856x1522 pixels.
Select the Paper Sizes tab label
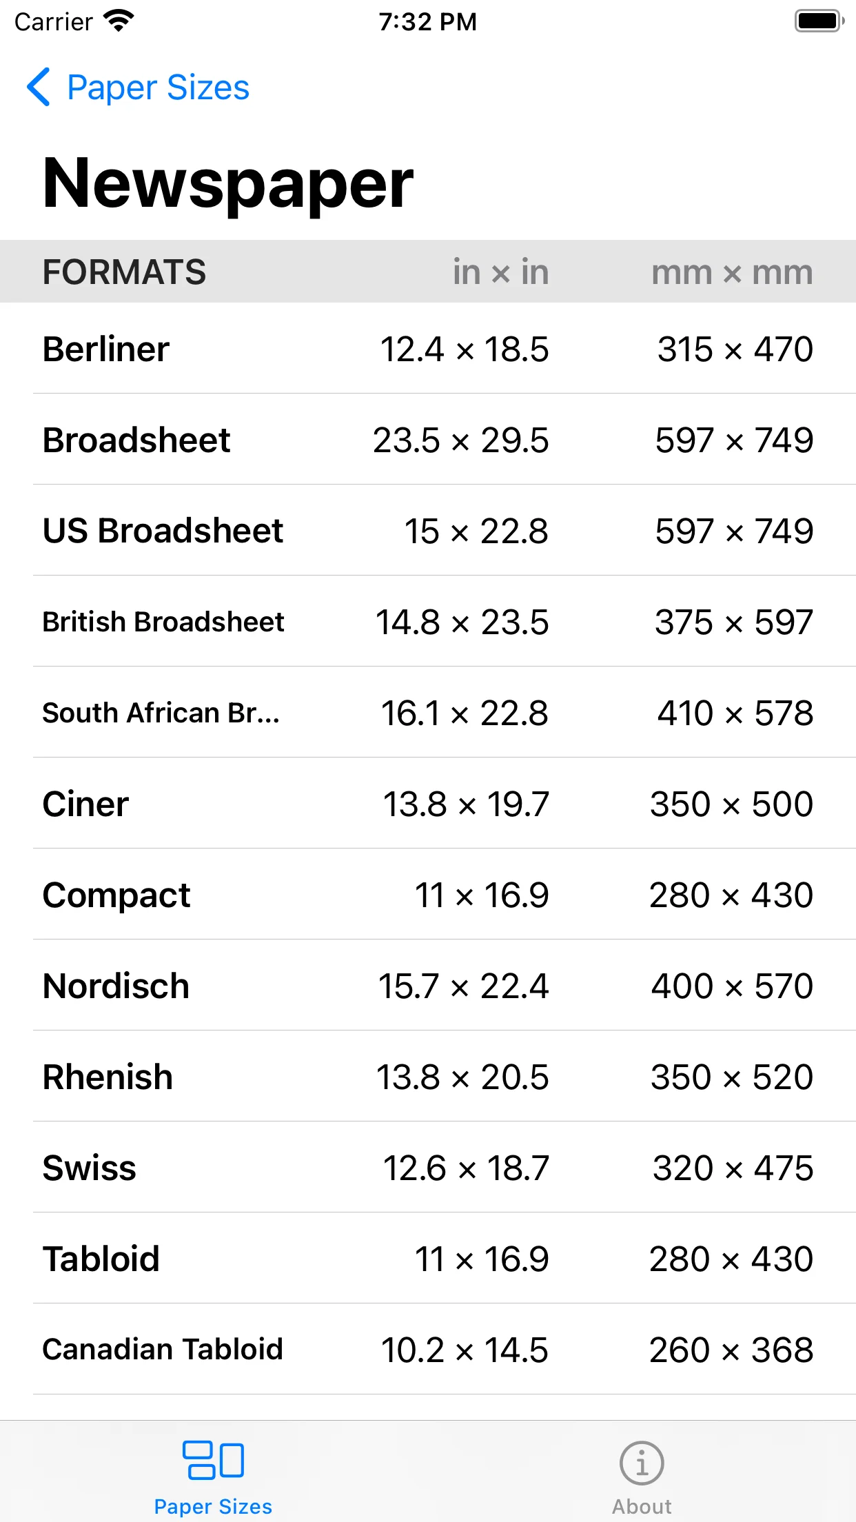tap(213, 1506)
